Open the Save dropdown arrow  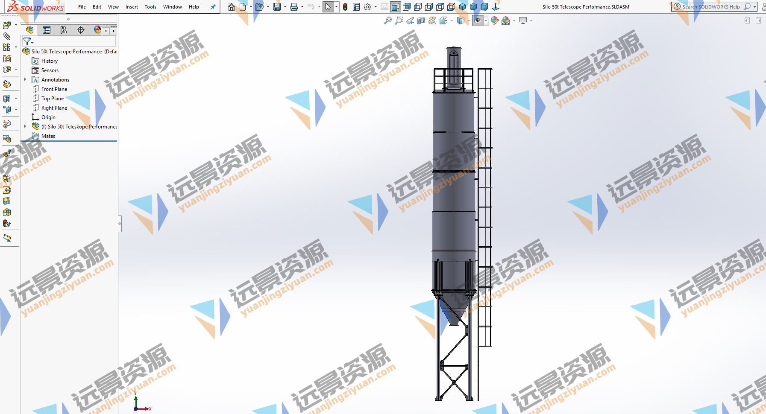(285, 7)
